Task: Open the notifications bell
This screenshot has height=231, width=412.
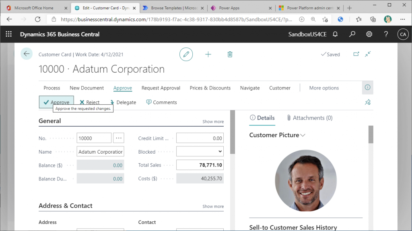Action: click(x=335, y=34)
